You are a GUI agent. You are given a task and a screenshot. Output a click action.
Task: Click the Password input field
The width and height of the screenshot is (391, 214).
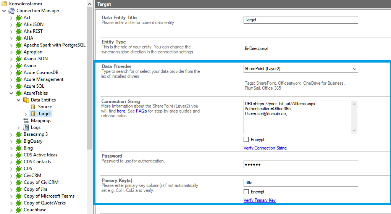click(301, 164)
